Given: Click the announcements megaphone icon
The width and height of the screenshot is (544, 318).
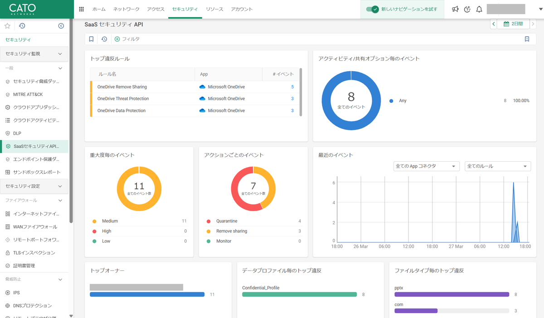Looking at the screenshot, I should point(455,9).
